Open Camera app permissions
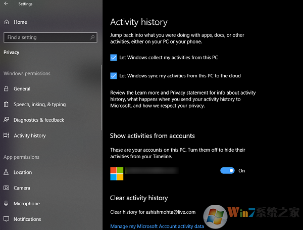The image size is (303, 230). tap(22, 188)
